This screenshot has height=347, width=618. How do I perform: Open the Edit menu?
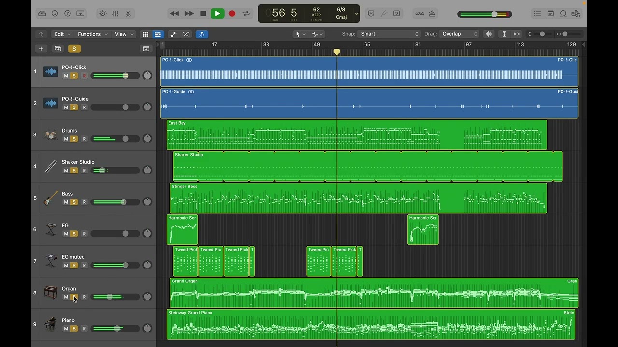63,34
